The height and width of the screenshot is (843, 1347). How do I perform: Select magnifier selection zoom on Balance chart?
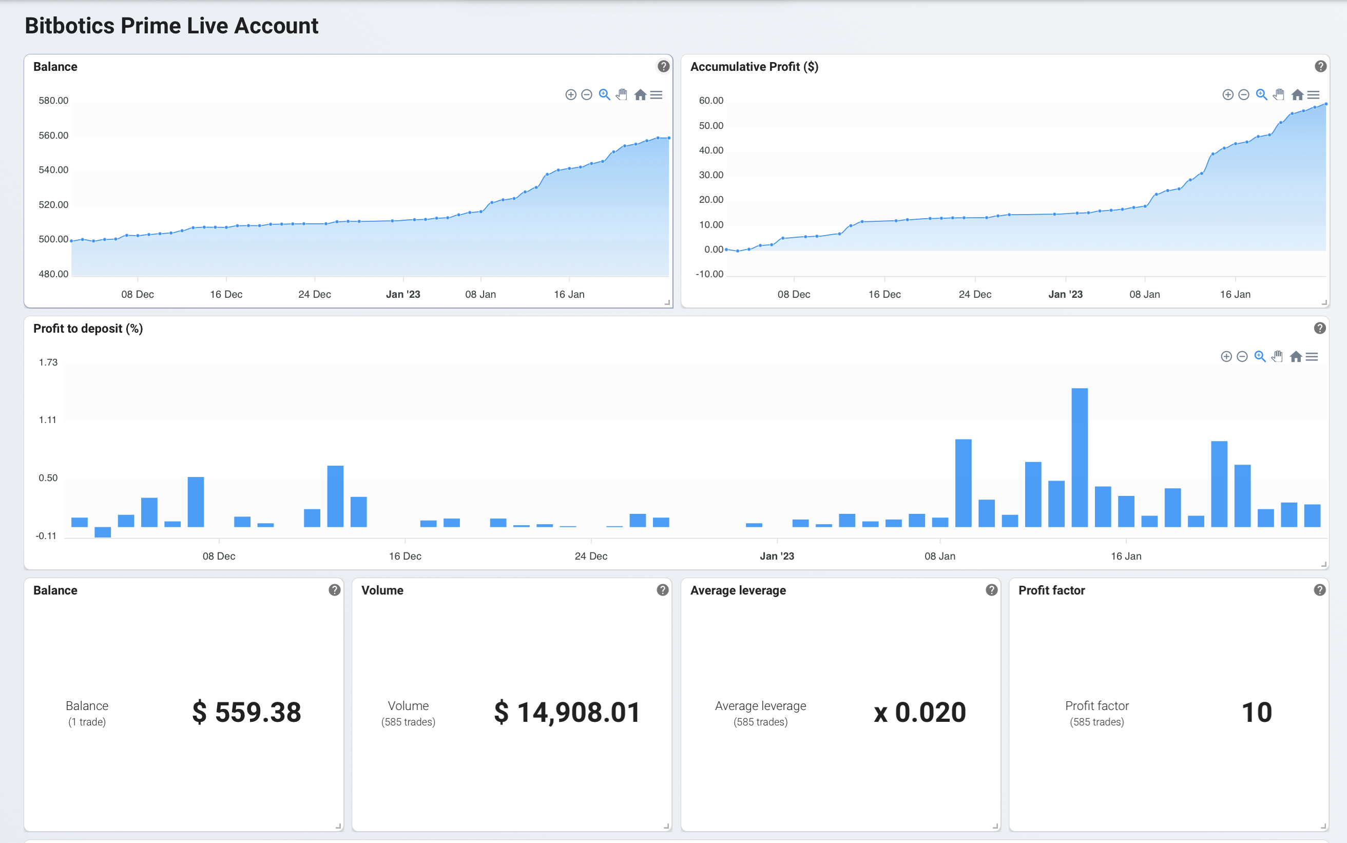point(604,95)
